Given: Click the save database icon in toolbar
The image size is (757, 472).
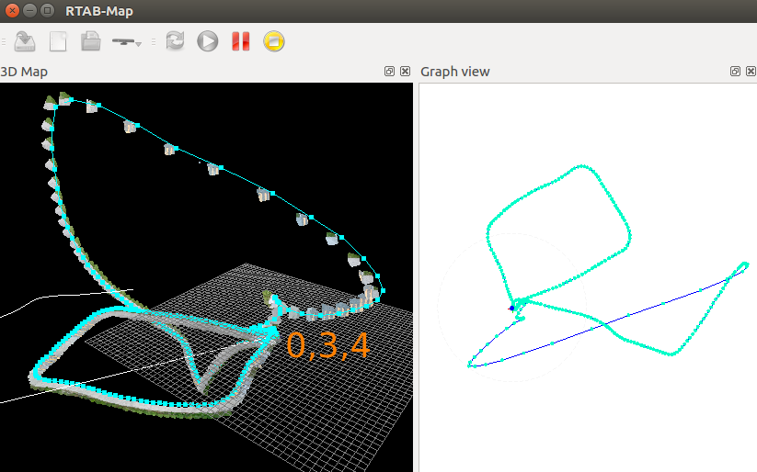Looking at the screenshot, I should 25,41.
